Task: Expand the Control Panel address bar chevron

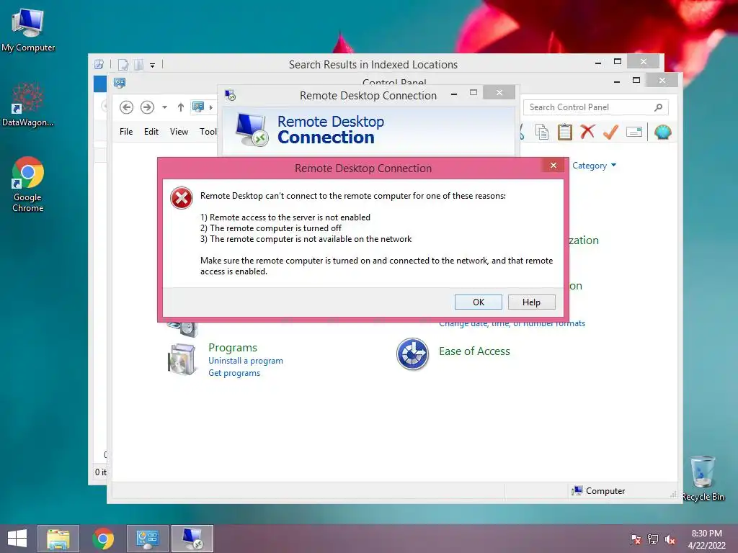Action: point(211,107)
